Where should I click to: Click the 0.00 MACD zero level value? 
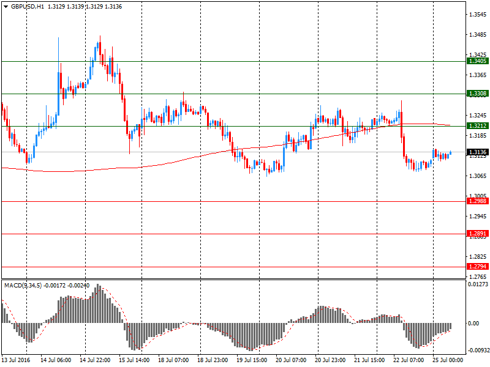coord(473,324)
